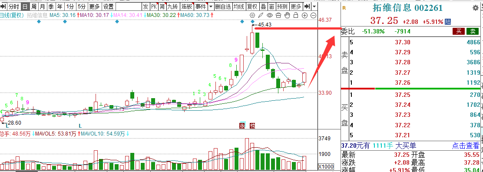This screenshot has height=172, width=483.
Task: Open chart settings gear icon above chart
Action: (x=253, y=15)
